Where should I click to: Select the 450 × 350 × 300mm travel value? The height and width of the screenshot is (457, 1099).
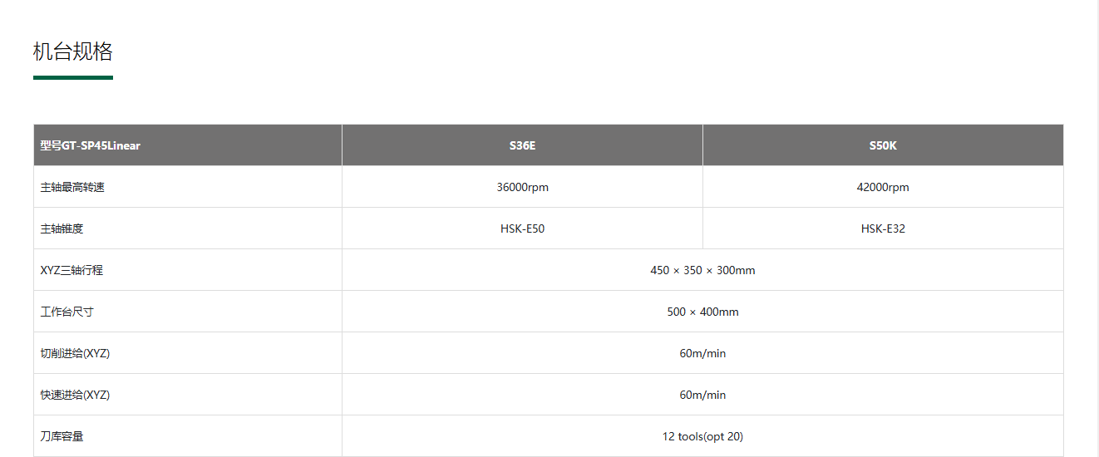702,270
